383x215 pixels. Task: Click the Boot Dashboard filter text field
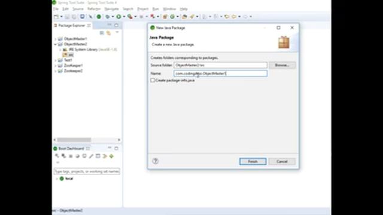[87, 171]
